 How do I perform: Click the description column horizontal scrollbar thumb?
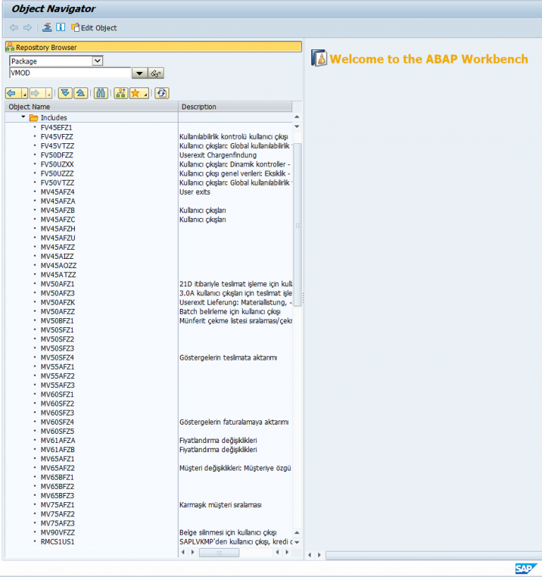coord(219,552)
